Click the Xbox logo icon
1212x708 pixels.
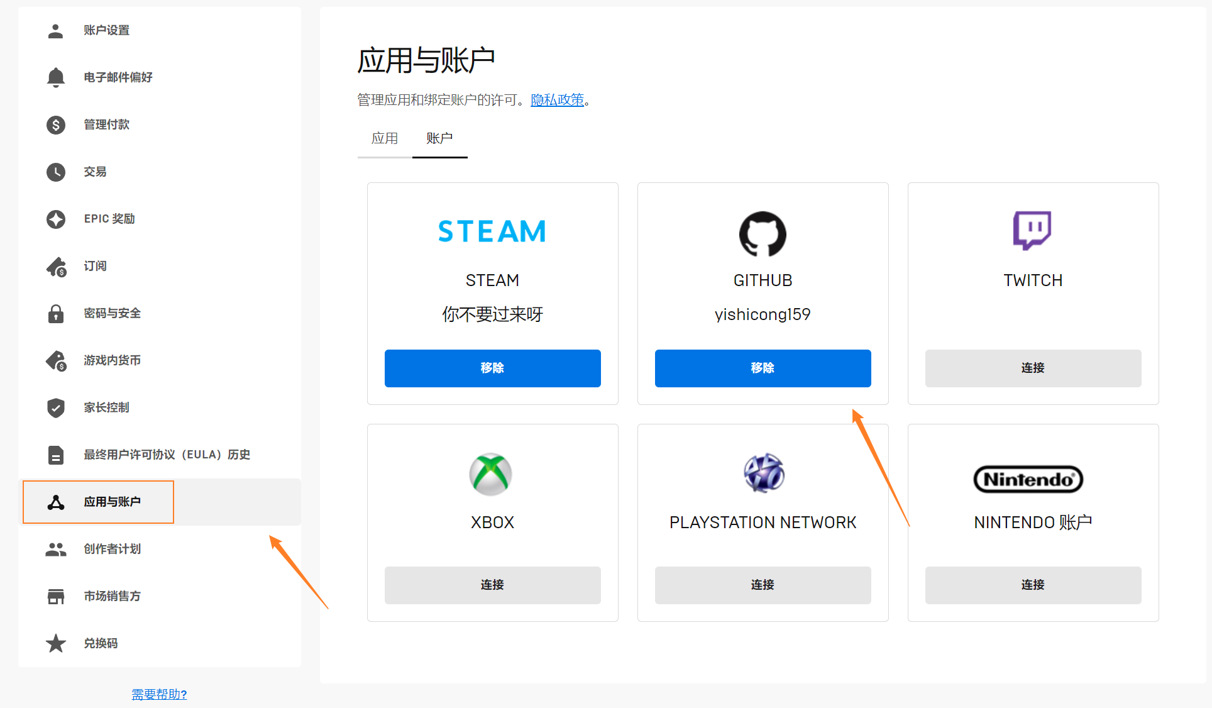pos(491,474)
